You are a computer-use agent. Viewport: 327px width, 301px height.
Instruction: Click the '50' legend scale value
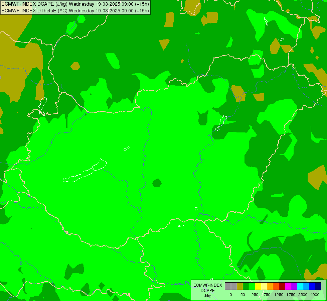(243, 295)
